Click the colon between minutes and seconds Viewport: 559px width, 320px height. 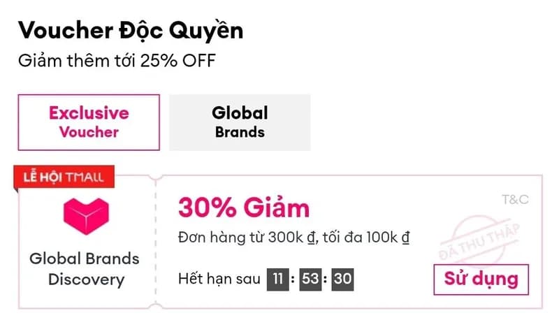tap(326, 279)
